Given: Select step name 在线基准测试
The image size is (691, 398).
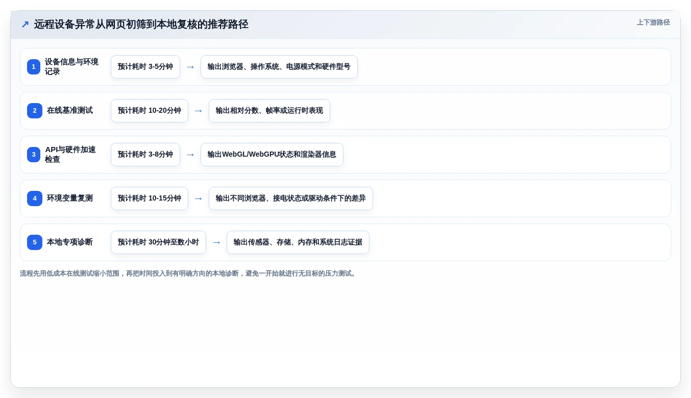Looking at the screenshot, I should (x=70, y=110).
